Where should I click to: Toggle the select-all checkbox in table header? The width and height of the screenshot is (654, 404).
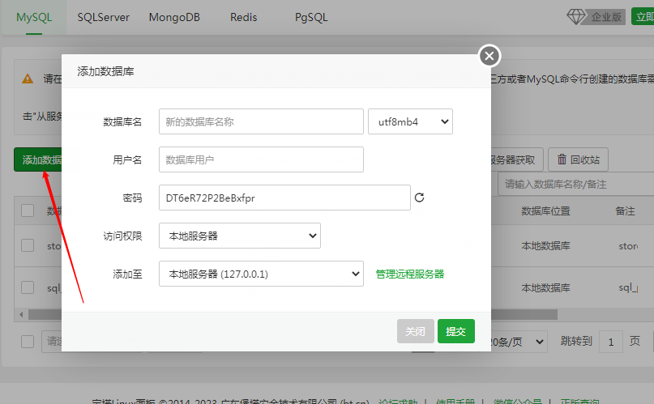(28, 211)
